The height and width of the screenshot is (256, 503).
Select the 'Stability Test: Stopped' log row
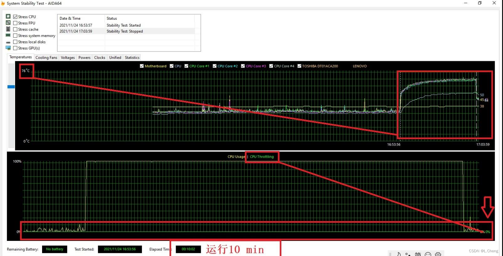(126, 31)
